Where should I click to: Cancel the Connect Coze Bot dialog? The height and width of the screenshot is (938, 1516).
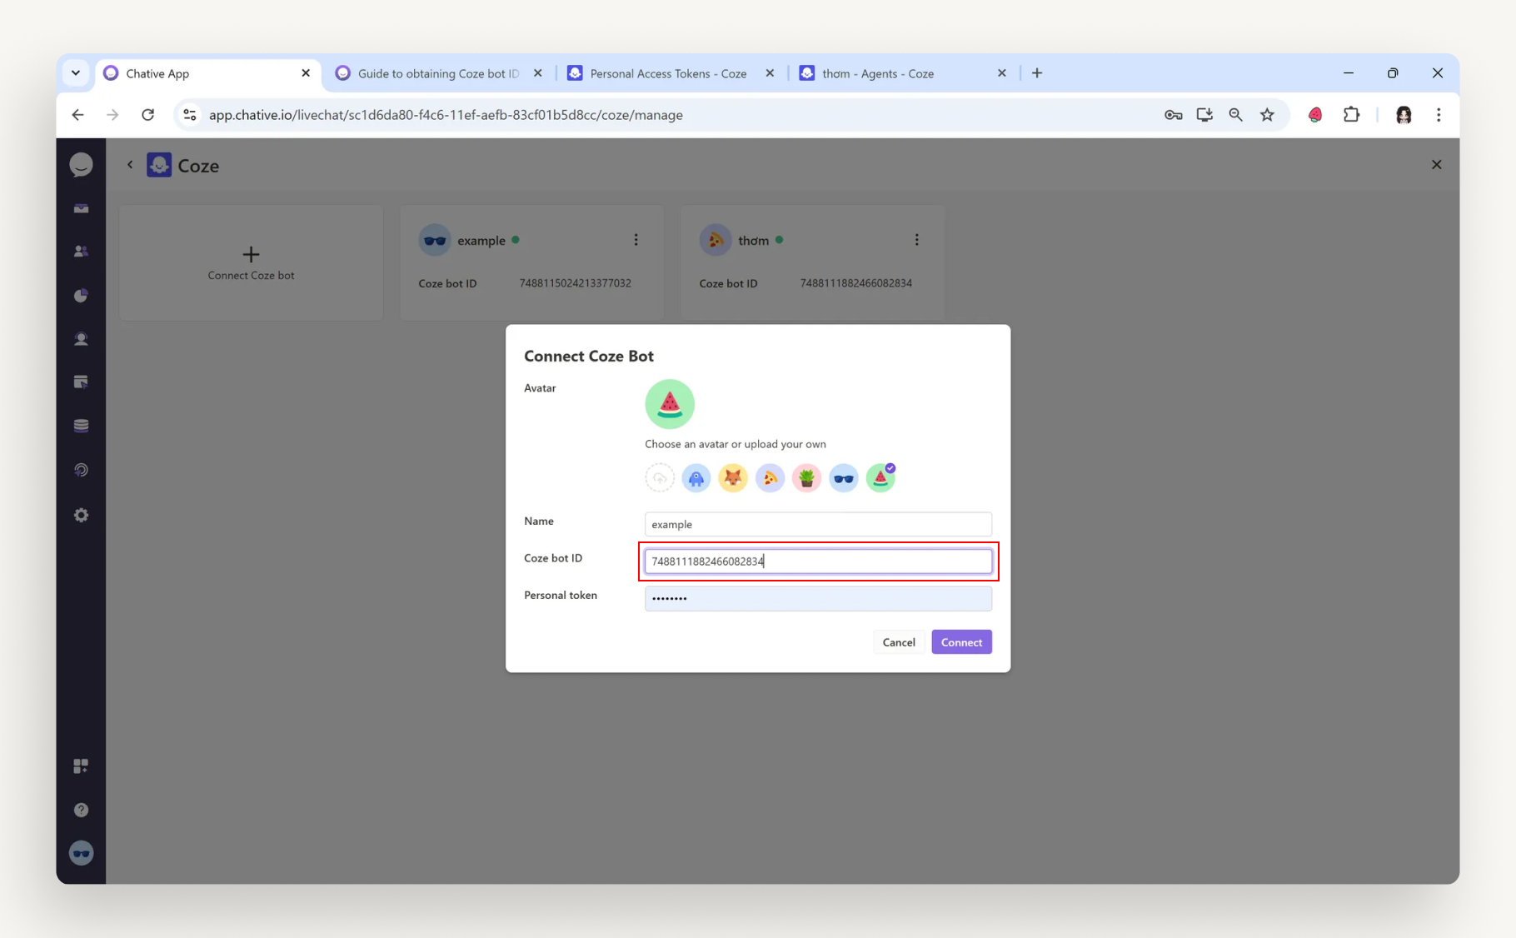898,641
